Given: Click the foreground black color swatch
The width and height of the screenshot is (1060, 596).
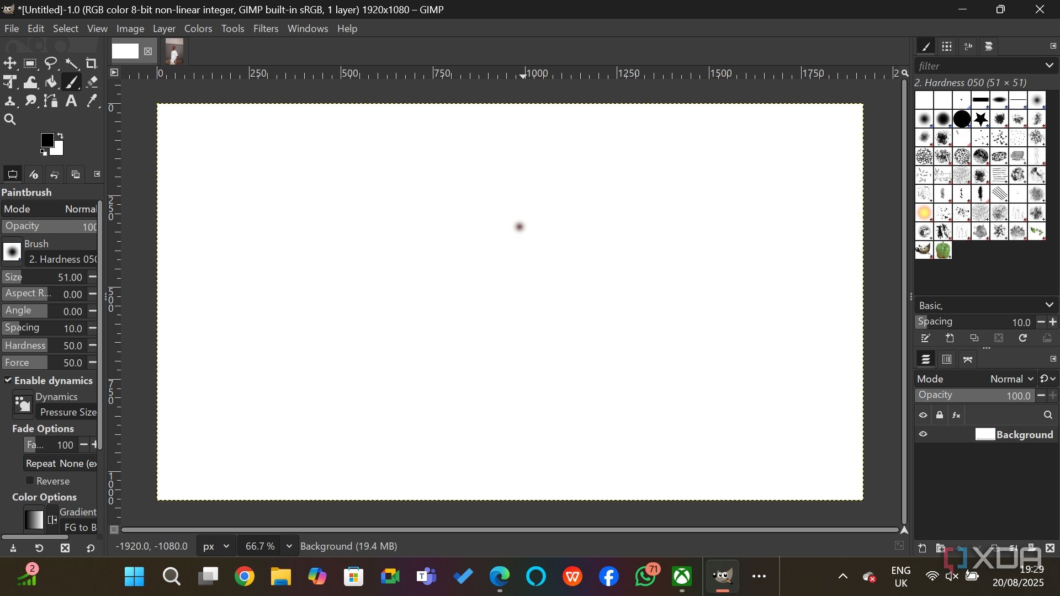Looking at the screenshot, I should coord(47,140).
